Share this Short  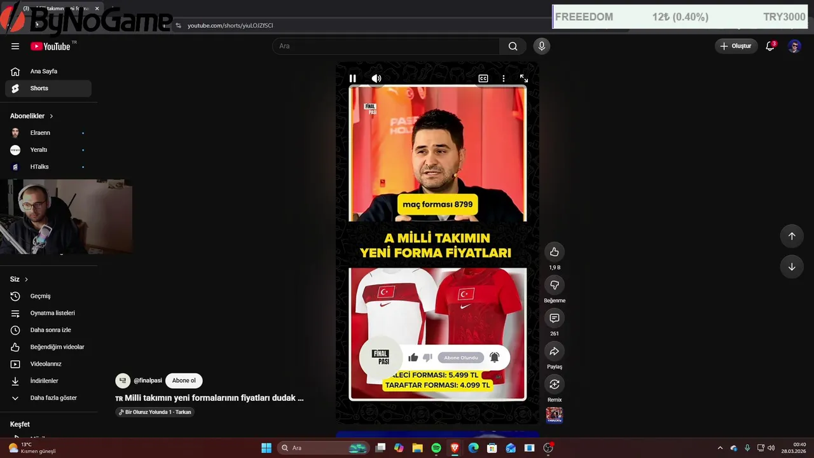click(x=555, y=351)
